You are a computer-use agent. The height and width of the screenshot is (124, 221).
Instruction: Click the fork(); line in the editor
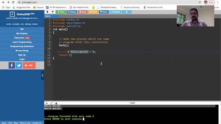click(x=64, y=45)
